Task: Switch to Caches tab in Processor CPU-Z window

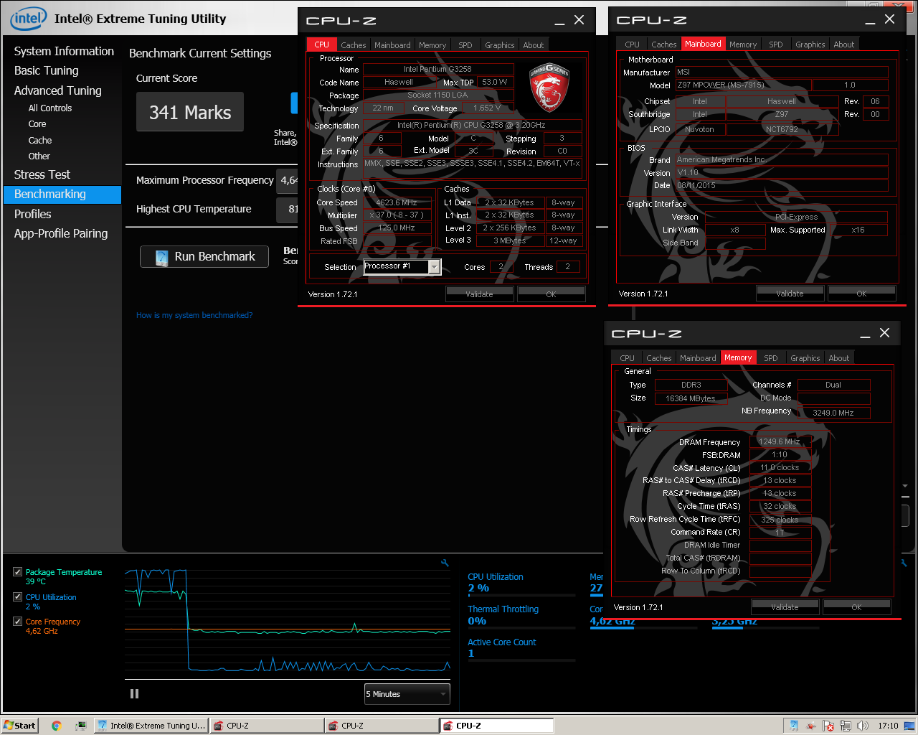Action: [354, 45]
